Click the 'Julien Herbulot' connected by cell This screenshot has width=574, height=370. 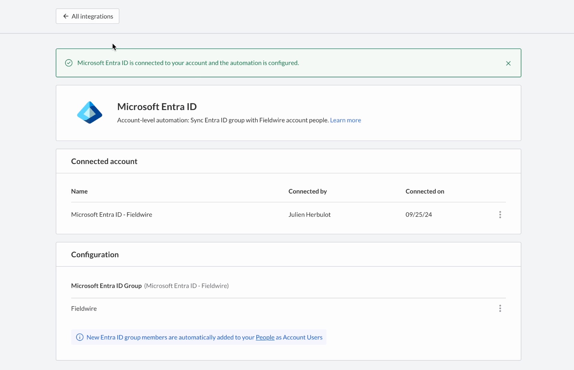tap(309, 215)
